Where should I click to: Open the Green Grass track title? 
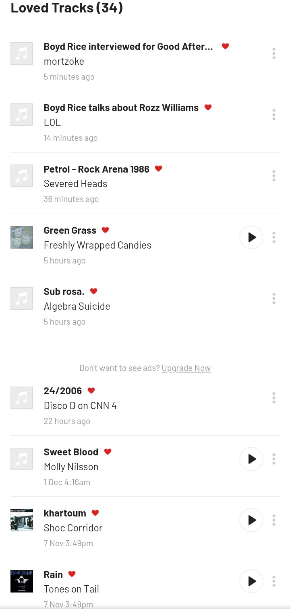coord(70,230)
